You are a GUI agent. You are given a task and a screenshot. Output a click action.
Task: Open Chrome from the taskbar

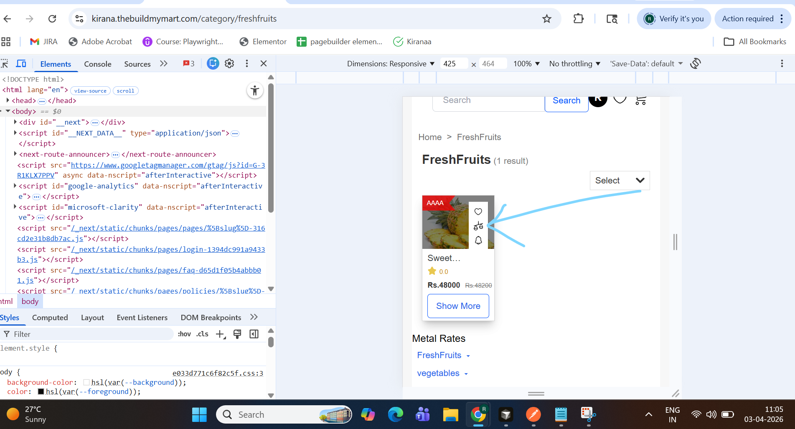pyautogui.click(x=478, y=414)
